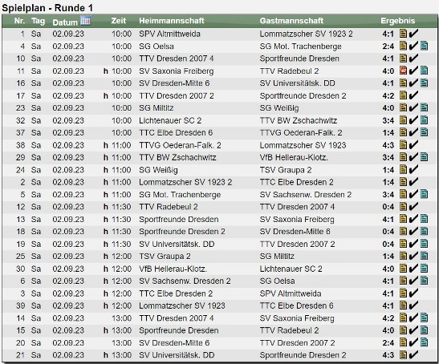Open the yellow match sheet for game 38

click(x=403, y=145)
